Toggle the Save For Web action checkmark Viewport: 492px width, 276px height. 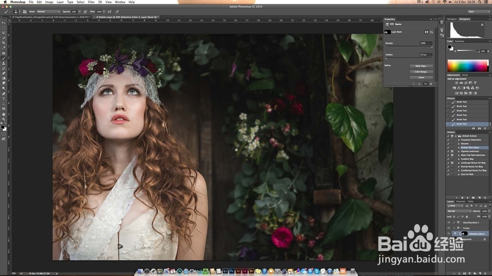448,174
